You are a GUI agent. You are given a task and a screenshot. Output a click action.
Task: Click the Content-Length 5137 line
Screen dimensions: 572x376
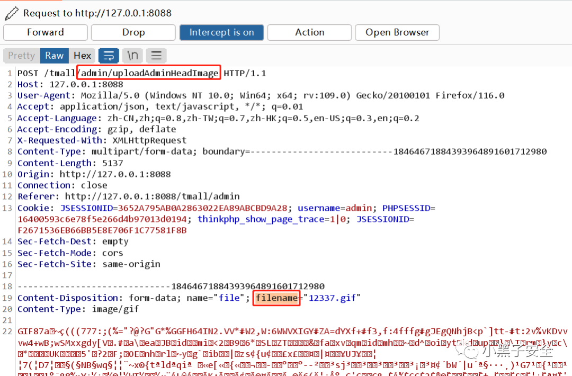click(x=70, y=163)
